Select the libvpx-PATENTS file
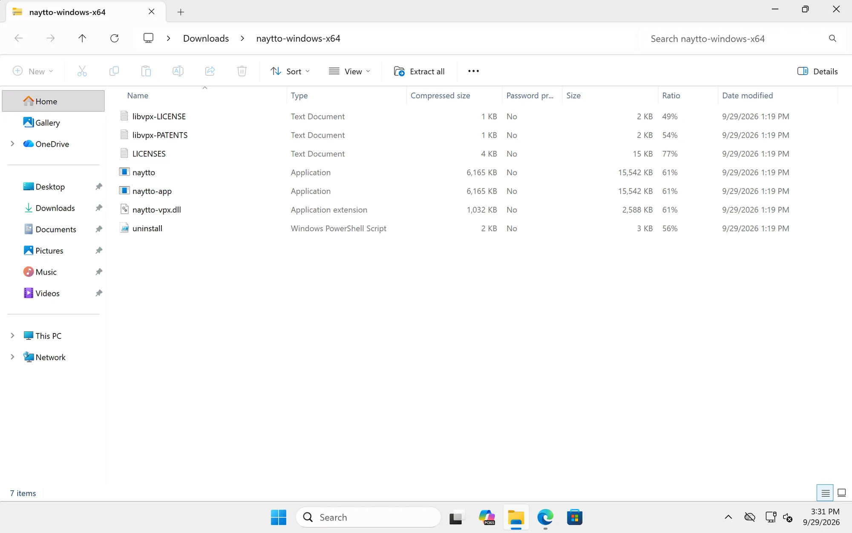The width and height of the screenshot is (852, 533). pyautogui.click(x=160, y=135)
